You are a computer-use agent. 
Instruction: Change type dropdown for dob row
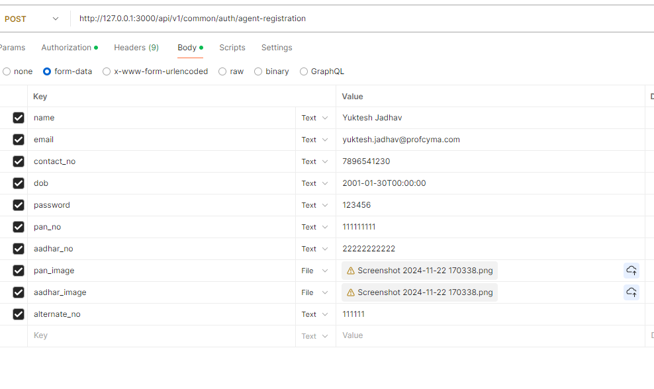tap(314, 183)
